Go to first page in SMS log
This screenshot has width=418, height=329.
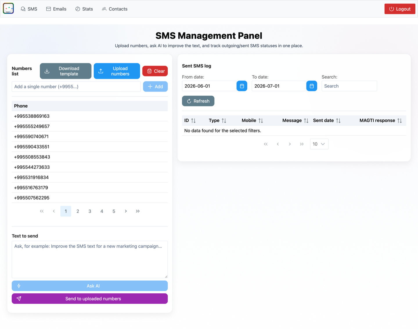click(x=266, y=144)
